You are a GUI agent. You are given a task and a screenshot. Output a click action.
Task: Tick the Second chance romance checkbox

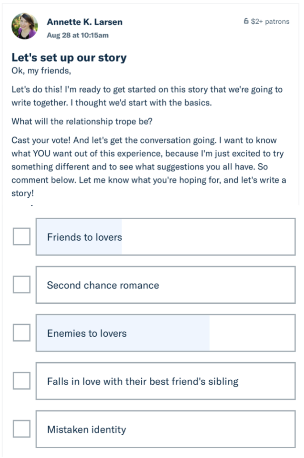pyautogui.click(x=21, y=284)
